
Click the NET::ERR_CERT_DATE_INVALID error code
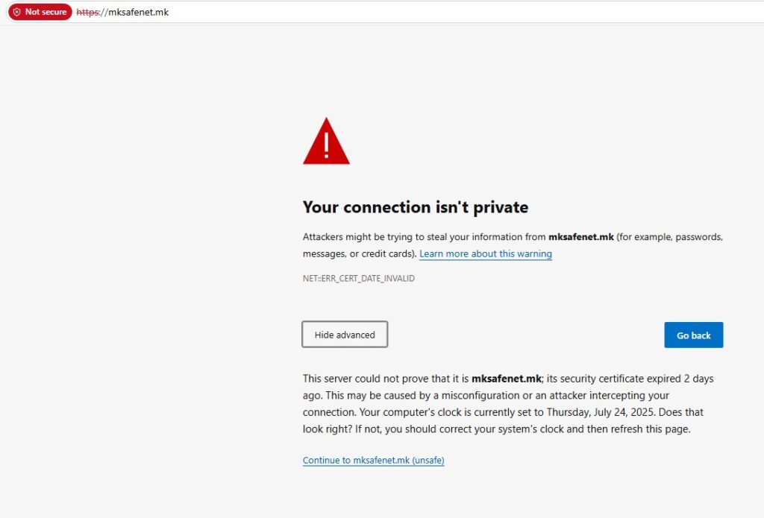[359, 279]
